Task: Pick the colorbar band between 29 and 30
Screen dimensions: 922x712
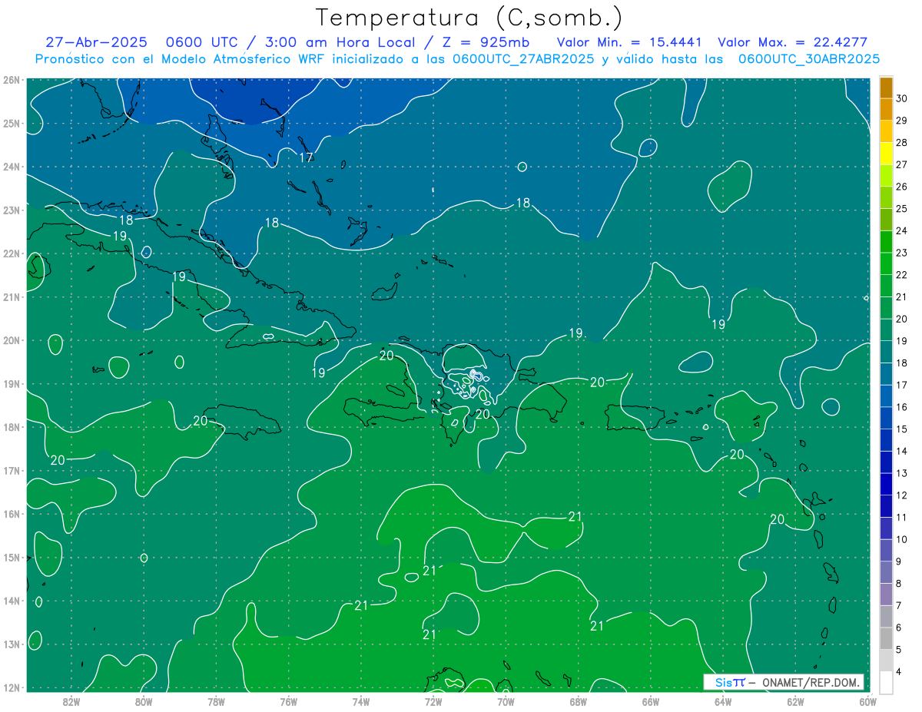Action: pos(886,110)
